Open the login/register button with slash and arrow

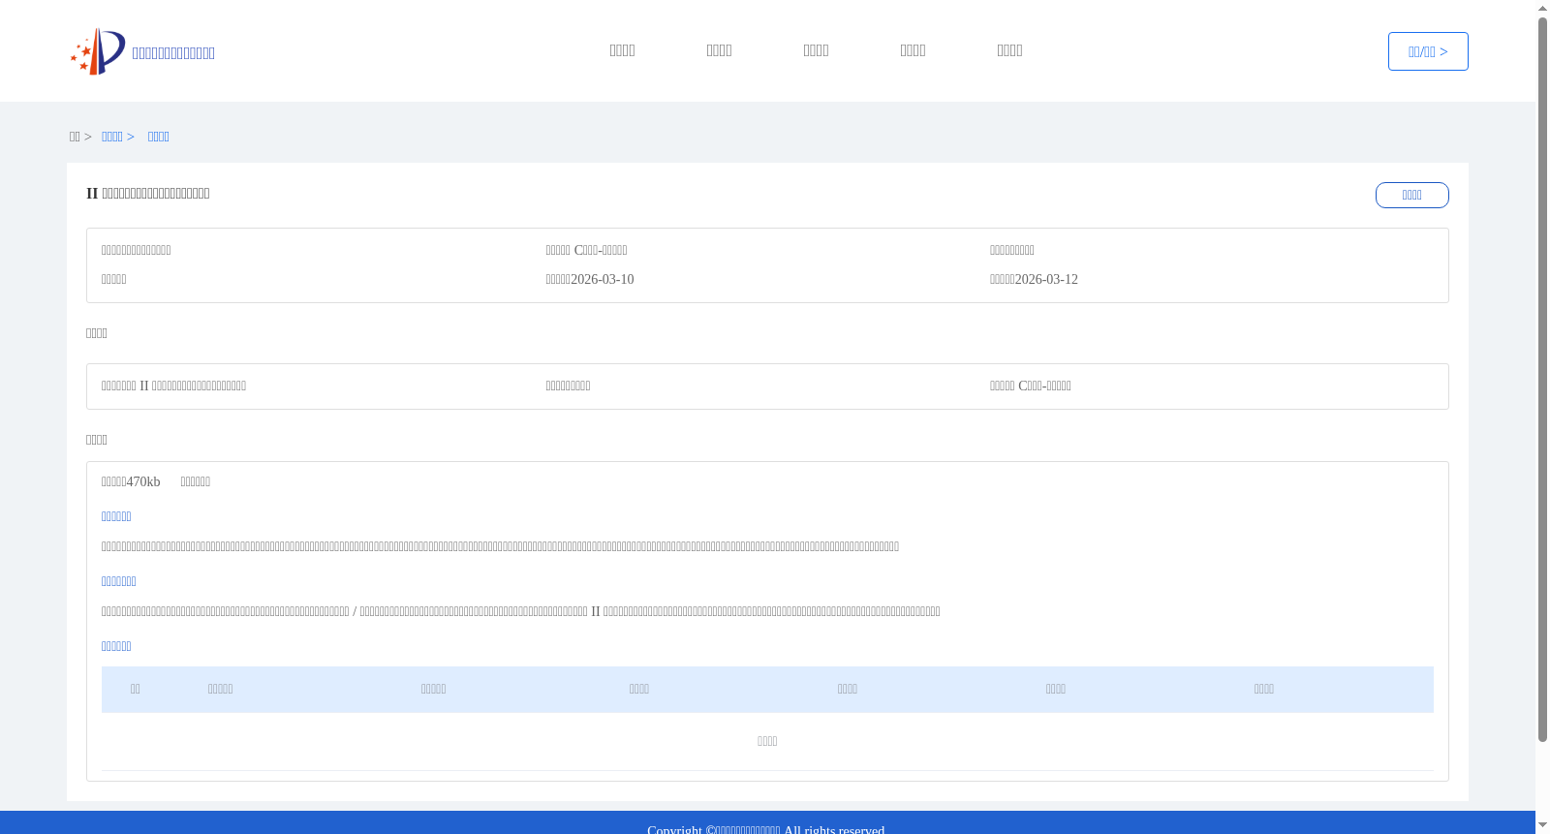(1428, 51)
